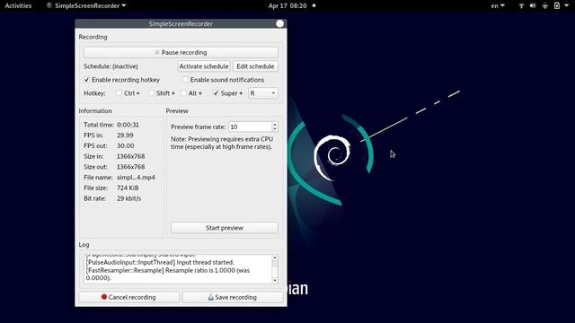Open the system menu arrow
This screenshot has width=575, height=323.
[567, 6]
